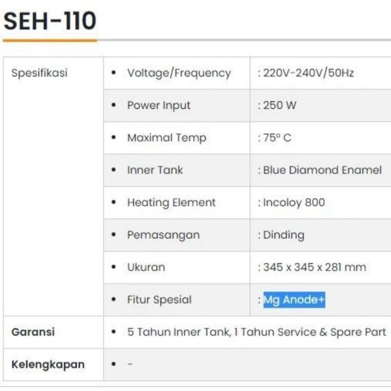Click the Incoloy 800 value
The height and width of the screenshot is (391, 391).
pos(294,203)
